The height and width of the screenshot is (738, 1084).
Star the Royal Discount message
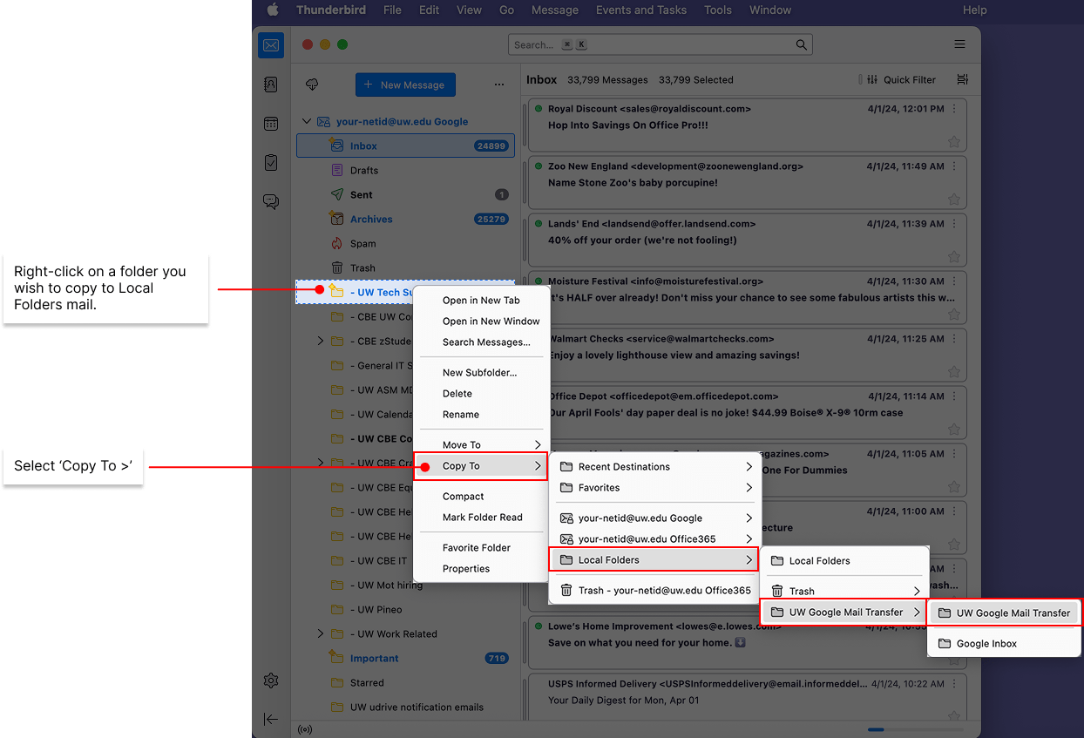pos(953,142)
